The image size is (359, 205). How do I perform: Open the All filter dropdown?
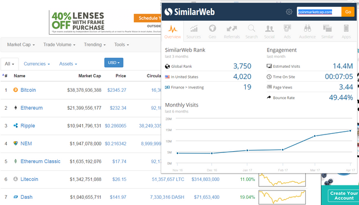[10, 64]
